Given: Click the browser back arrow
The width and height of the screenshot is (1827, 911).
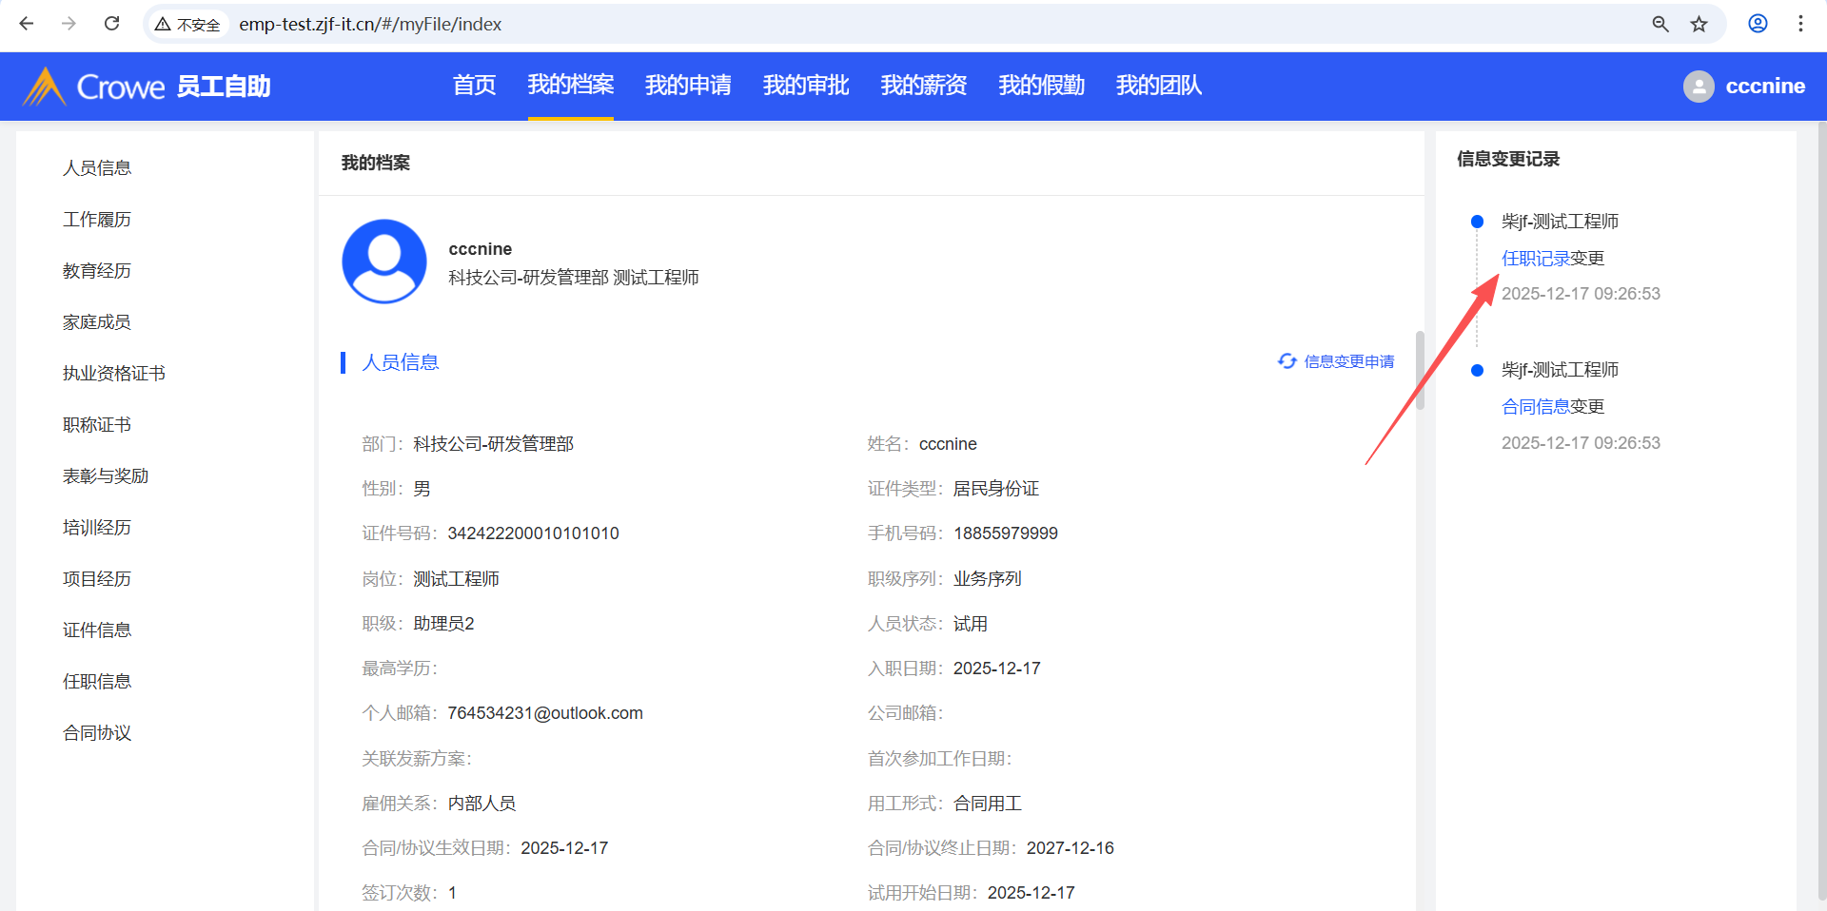Looking at the screenshot, I should tap(27, 24).
